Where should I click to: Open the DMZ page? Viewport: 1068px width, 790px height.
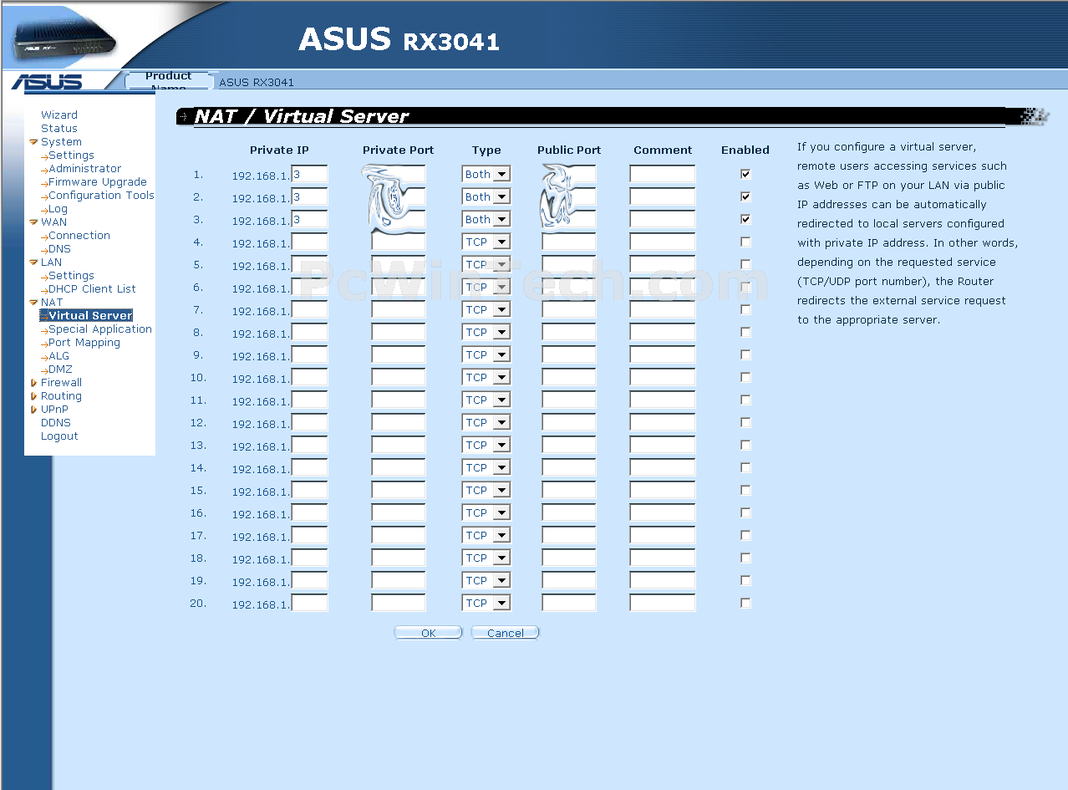(x=60, y=370)
